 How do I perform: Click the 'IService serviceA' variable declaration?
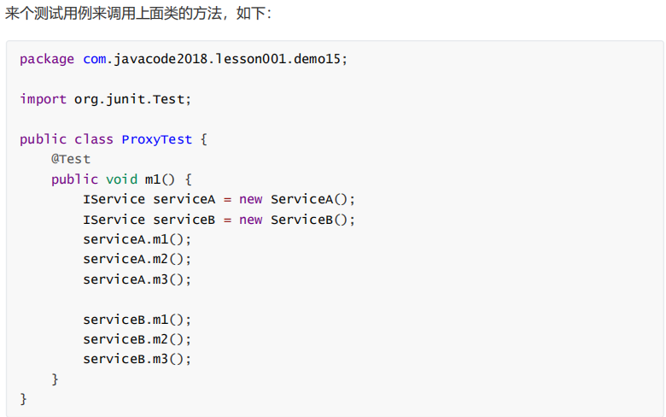pyautogui.click(x=149, y=199)
